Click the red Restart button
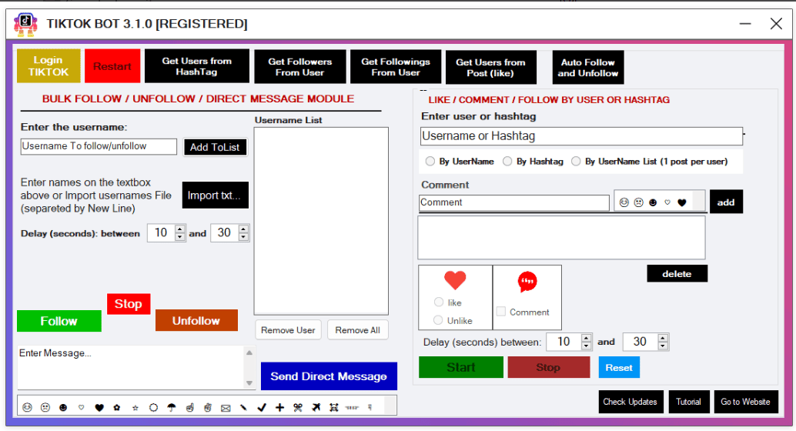 (112, 66)
